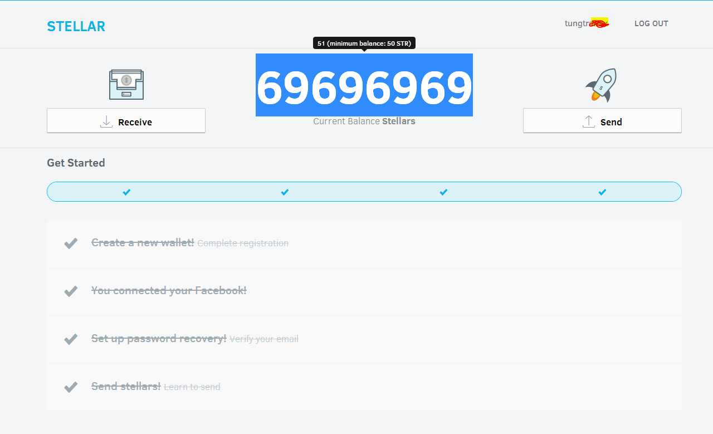Click the download arrow icon in Receive
Viewport: 713px width, 434px height.
coord(106,121)
